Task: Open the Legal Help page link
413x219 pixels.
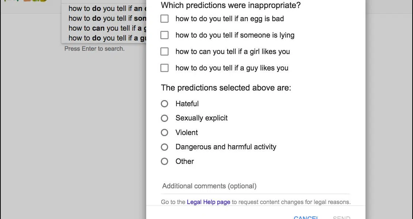Action: tap(208, 202)
